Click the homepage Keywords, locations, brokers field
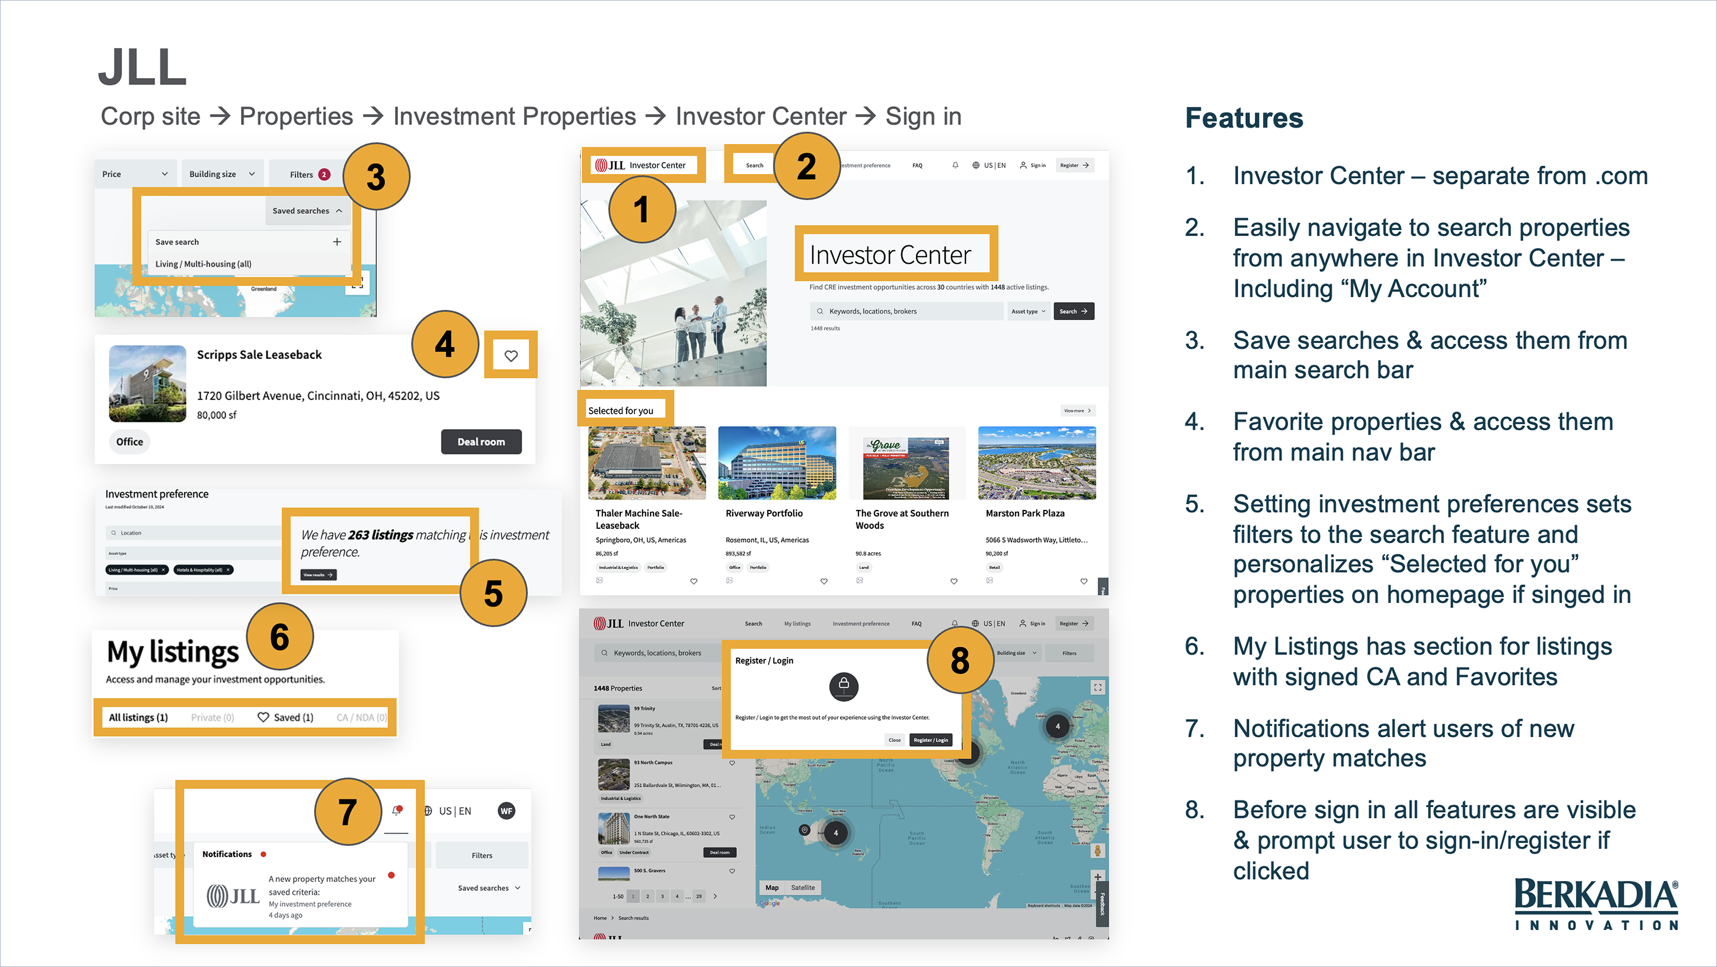 (906, 311)
